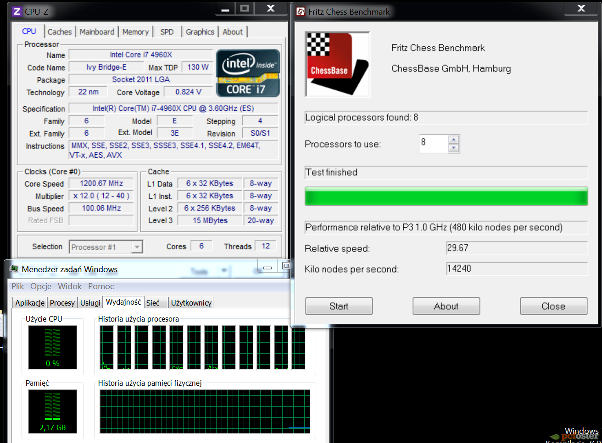
Task: Click the Level 2 cache value 6 x 256 KBytes
Action: coord(210,208)
